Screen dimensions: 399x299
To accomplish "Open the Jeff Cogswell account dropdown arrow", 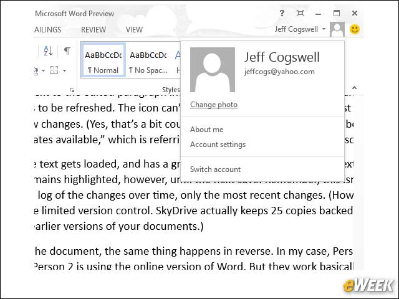I will click(324, 29).
